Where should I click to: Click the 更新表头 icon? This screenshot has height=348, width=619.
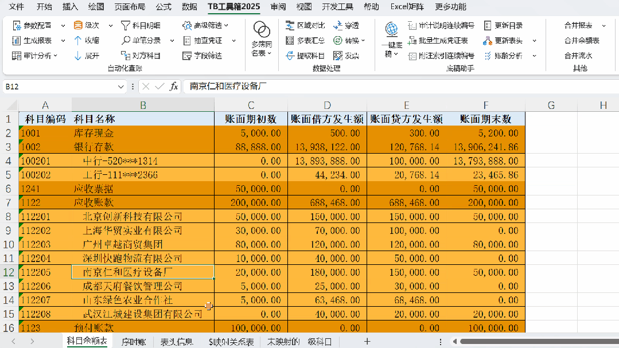pos(488,41)
